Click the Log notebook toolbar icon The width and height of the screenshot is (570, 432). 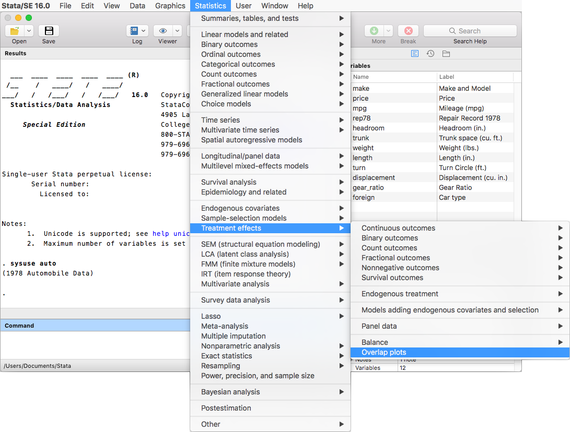tap(134, 31)
